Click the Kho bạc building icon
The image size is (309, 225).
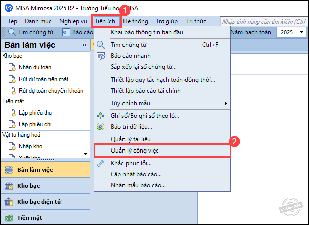point(9,186)
